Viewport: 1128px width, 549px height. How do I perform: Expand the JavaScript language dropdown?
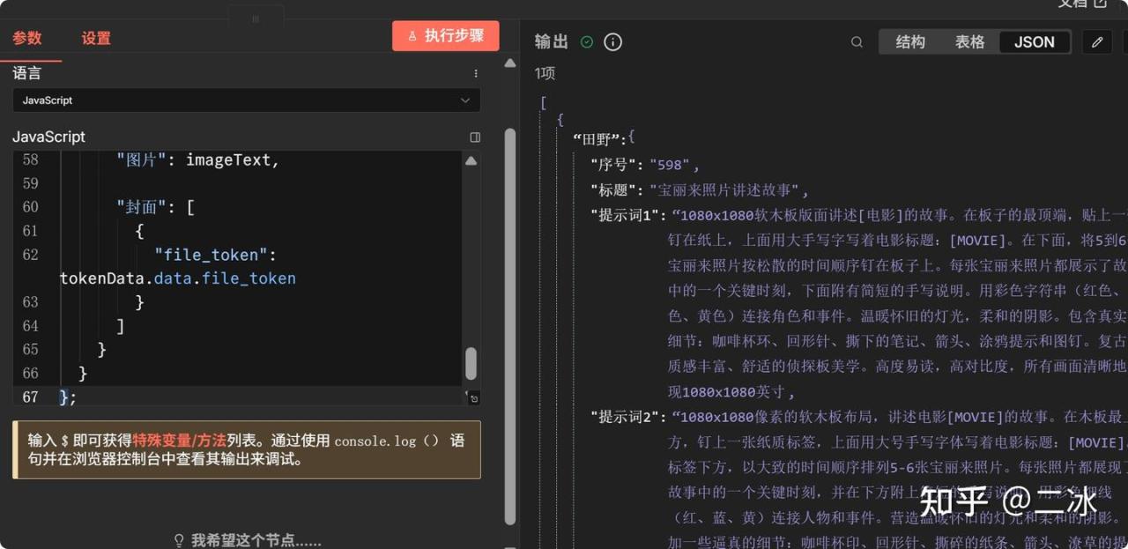click(246, 100)
